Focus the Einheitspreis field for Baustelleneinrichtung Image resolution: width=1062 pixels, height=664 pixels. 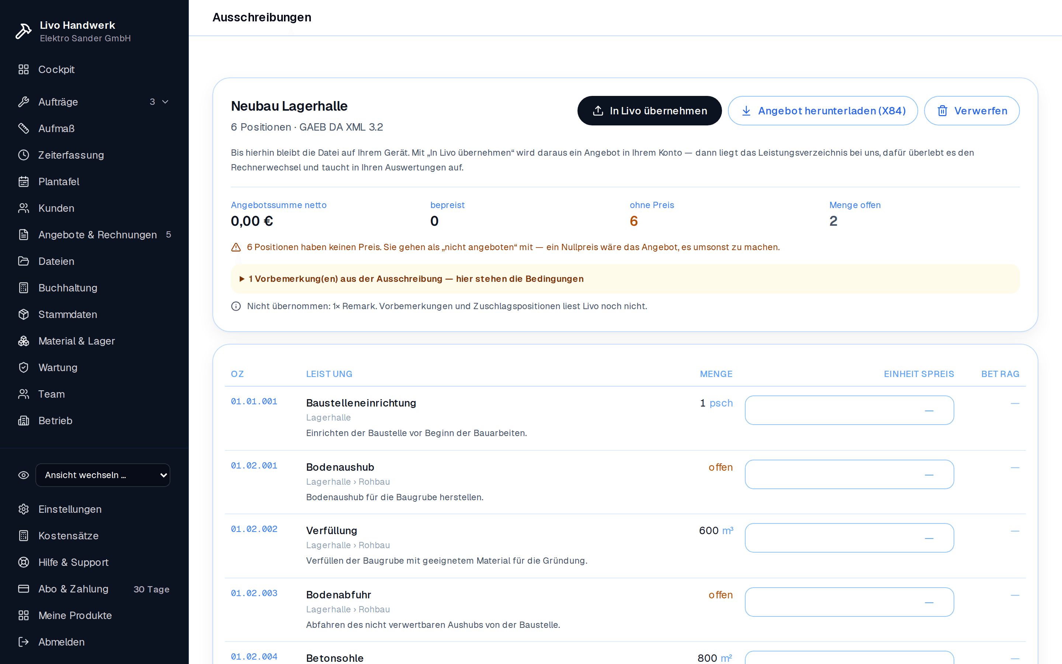pos(850,410)
